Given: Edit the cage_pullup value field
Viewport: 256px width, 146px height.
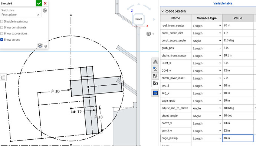Looking at the screenshot, I should [238, 138].
